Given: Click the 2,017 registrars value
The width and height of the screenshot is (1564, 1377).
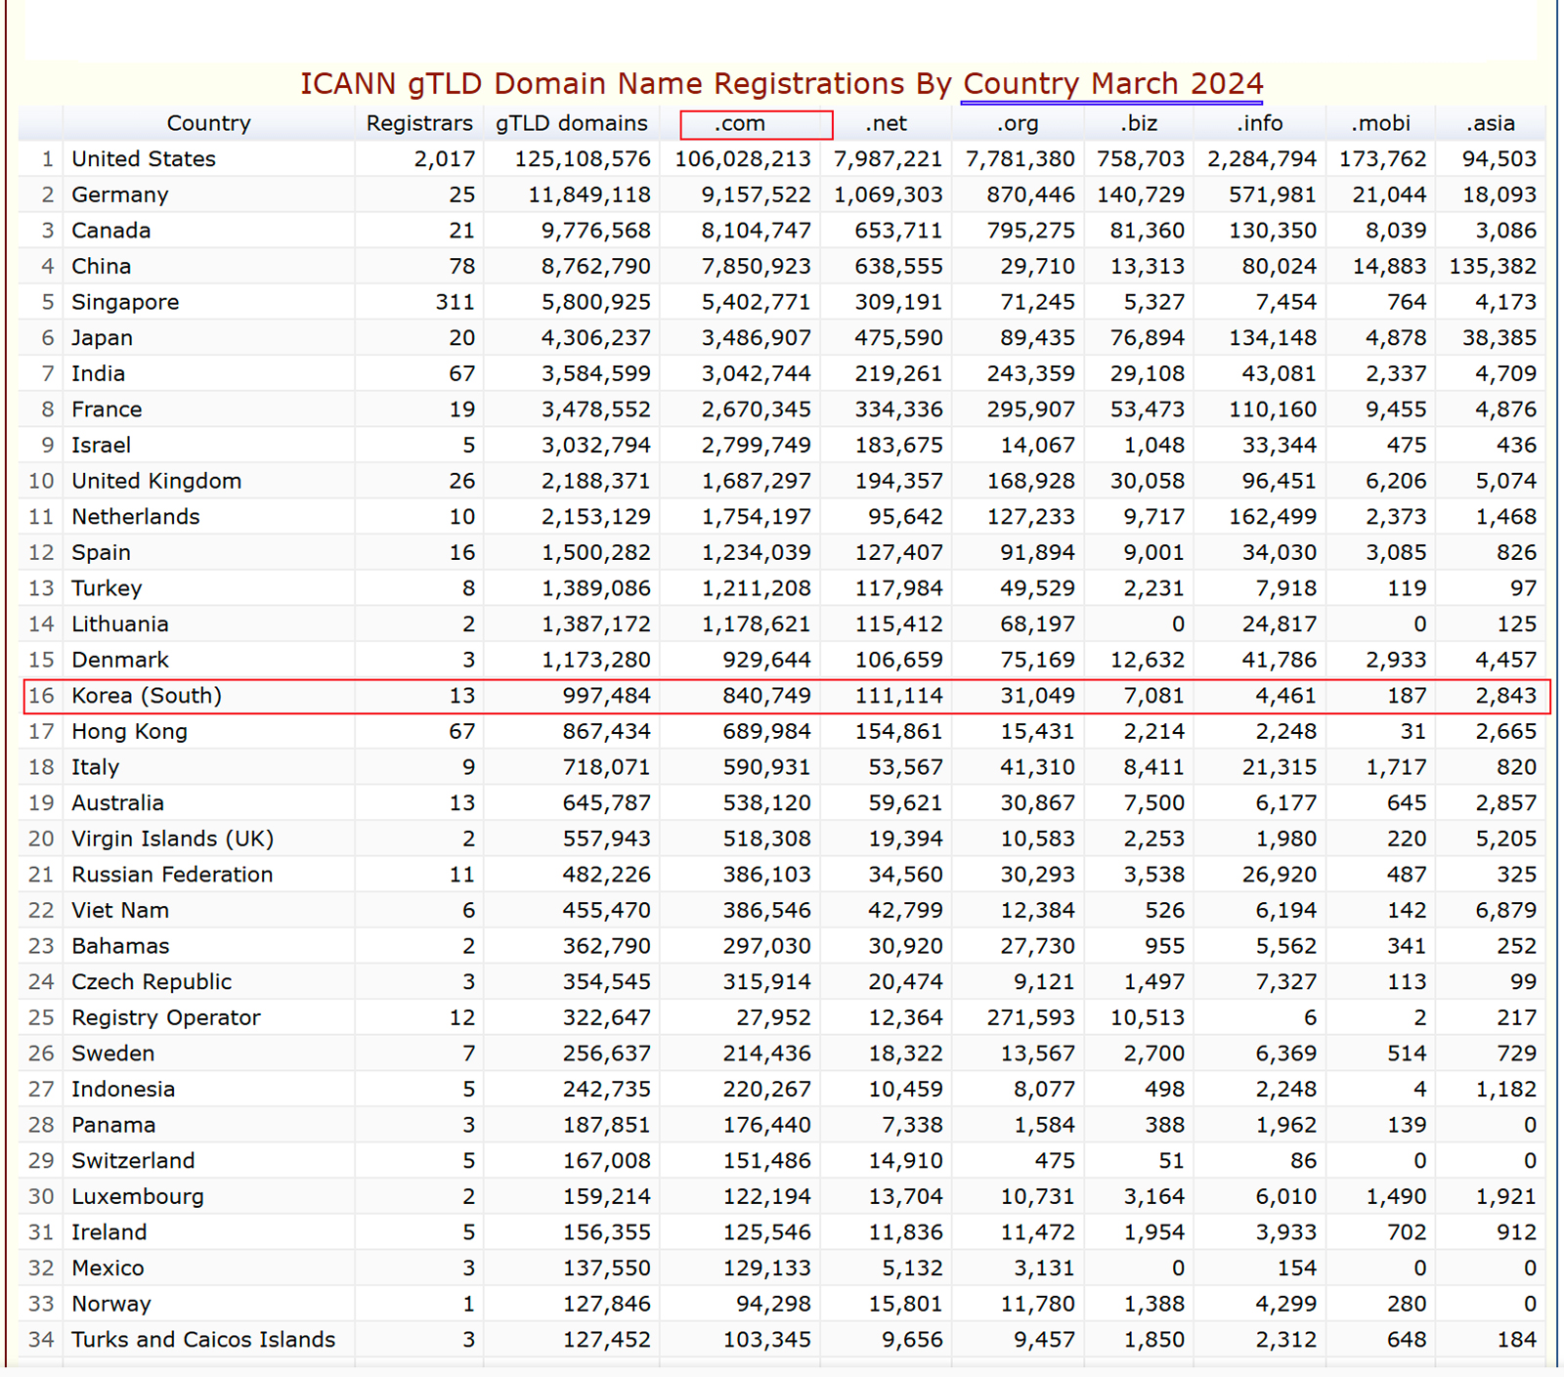Looking at the screenshot, I should coord(445,159).
